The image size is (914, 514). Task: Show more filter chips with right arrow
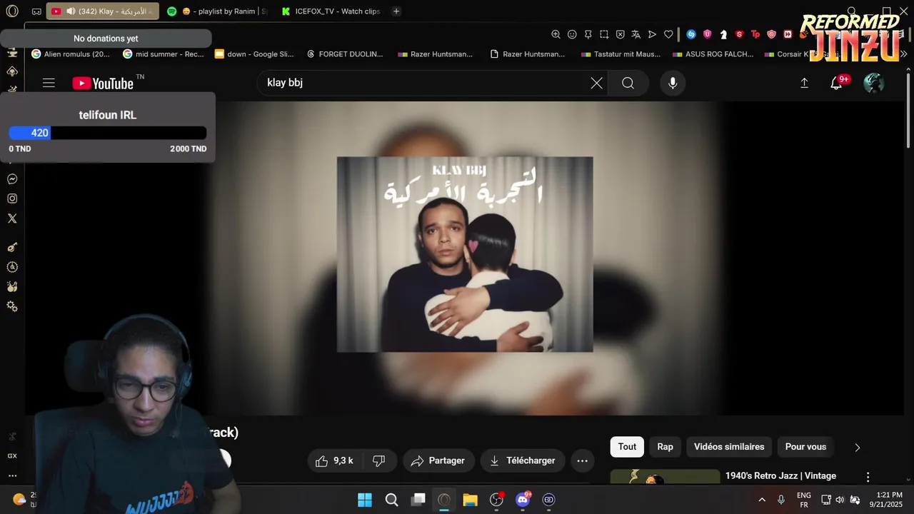[x=858, y=447]
